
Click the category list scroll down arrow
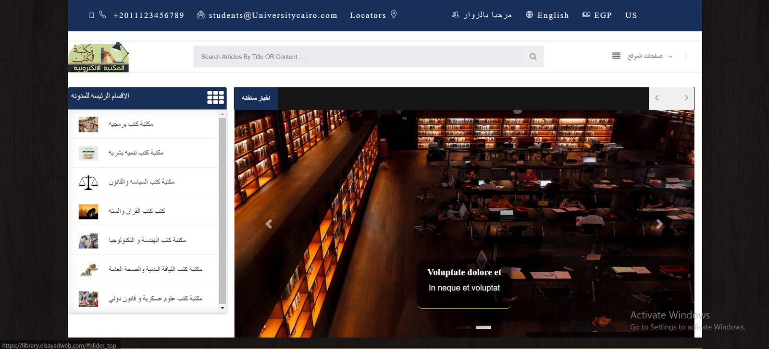tap(222, 308)
